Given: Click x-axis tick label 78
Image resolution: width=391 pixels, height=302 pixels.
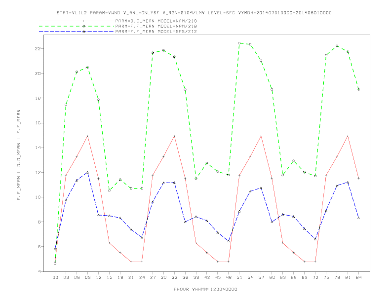Looking at the screenshot, I should point(337,277).
